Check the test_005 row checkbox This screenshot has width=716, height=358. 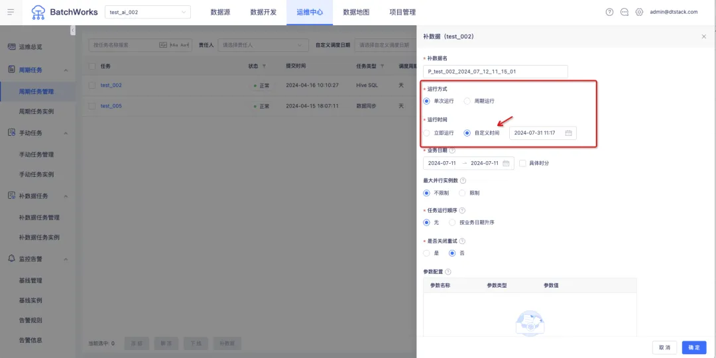(x=91, y=106)
